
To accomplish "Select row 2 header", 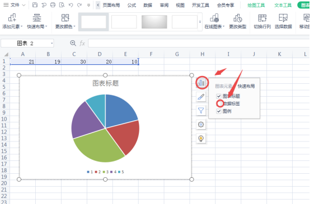I will coord(4,68).
